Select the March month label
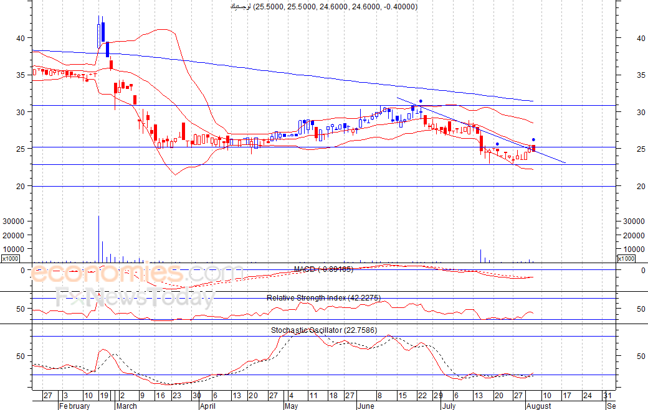This screenshot has height=410, width=648. tap(126, 406)
